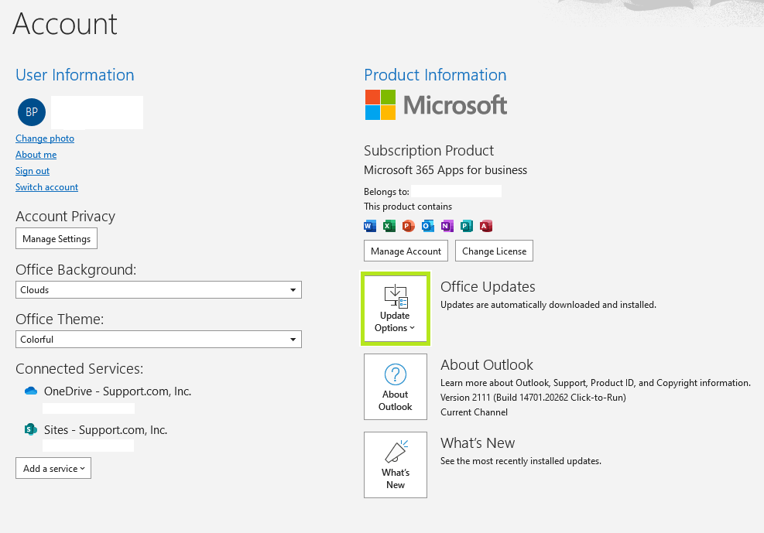
Task: Click the Change License button
Action: click(x=494, y=251)
